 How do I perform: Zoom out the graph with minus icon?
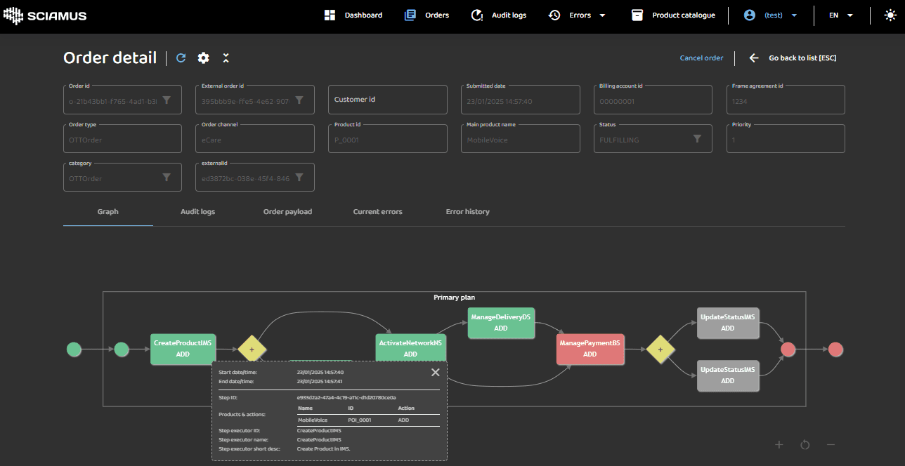point(831,444)
